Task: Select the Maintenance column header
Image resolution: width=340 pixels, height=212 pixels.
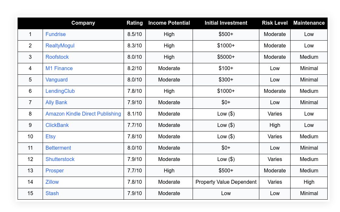Action: [x=309, y=23]
